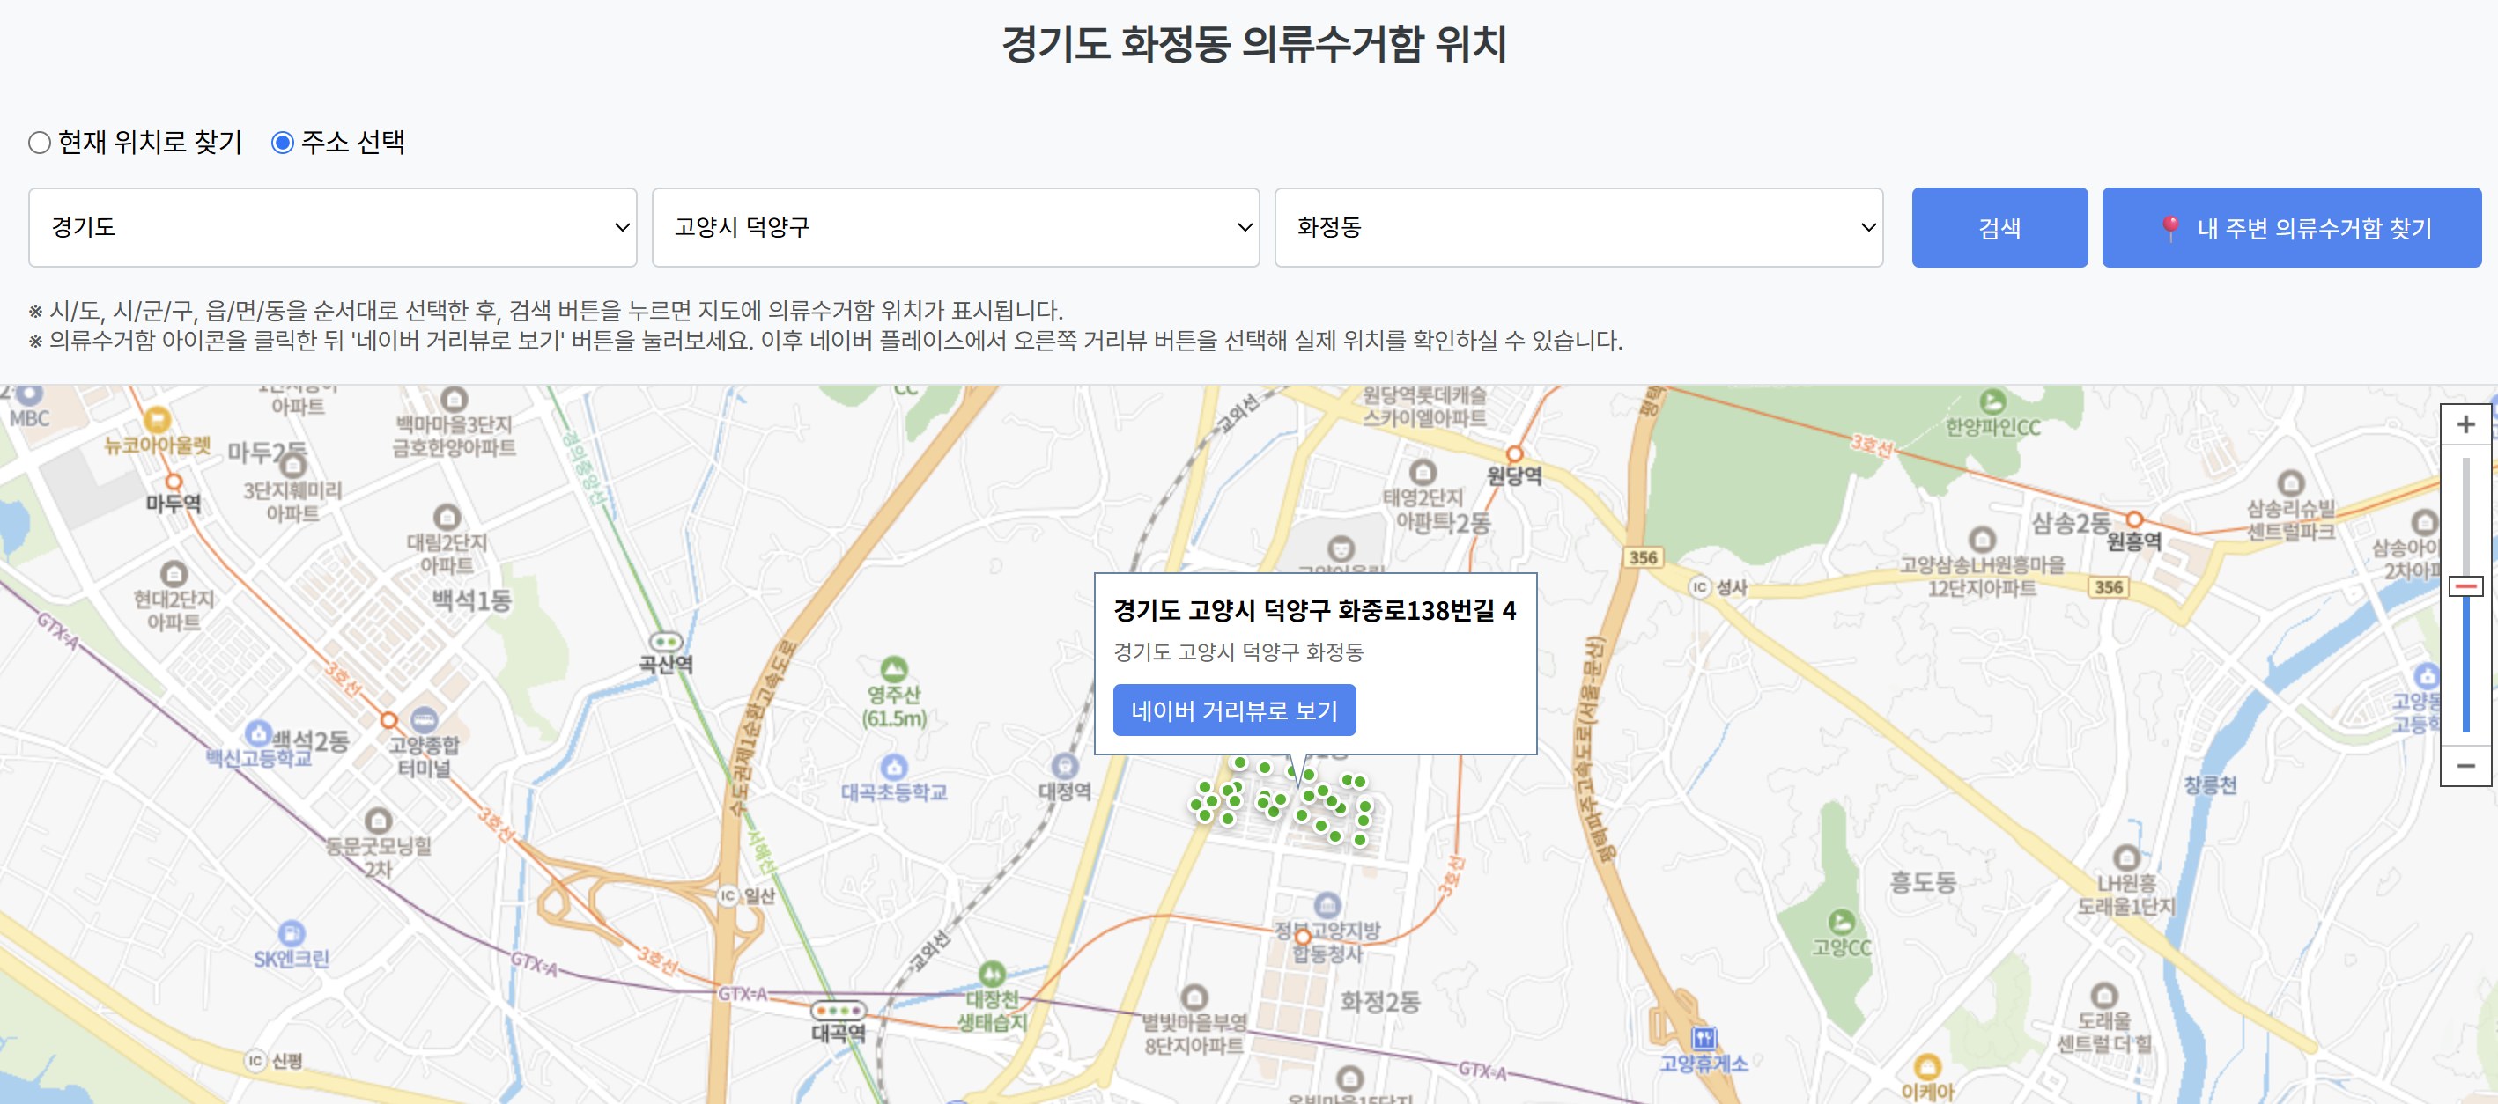This screenshot has width=2498, height=1104.
Task: Click the 화정2동 map label
Action: pyautogui.click(x=1379, y=1002)
